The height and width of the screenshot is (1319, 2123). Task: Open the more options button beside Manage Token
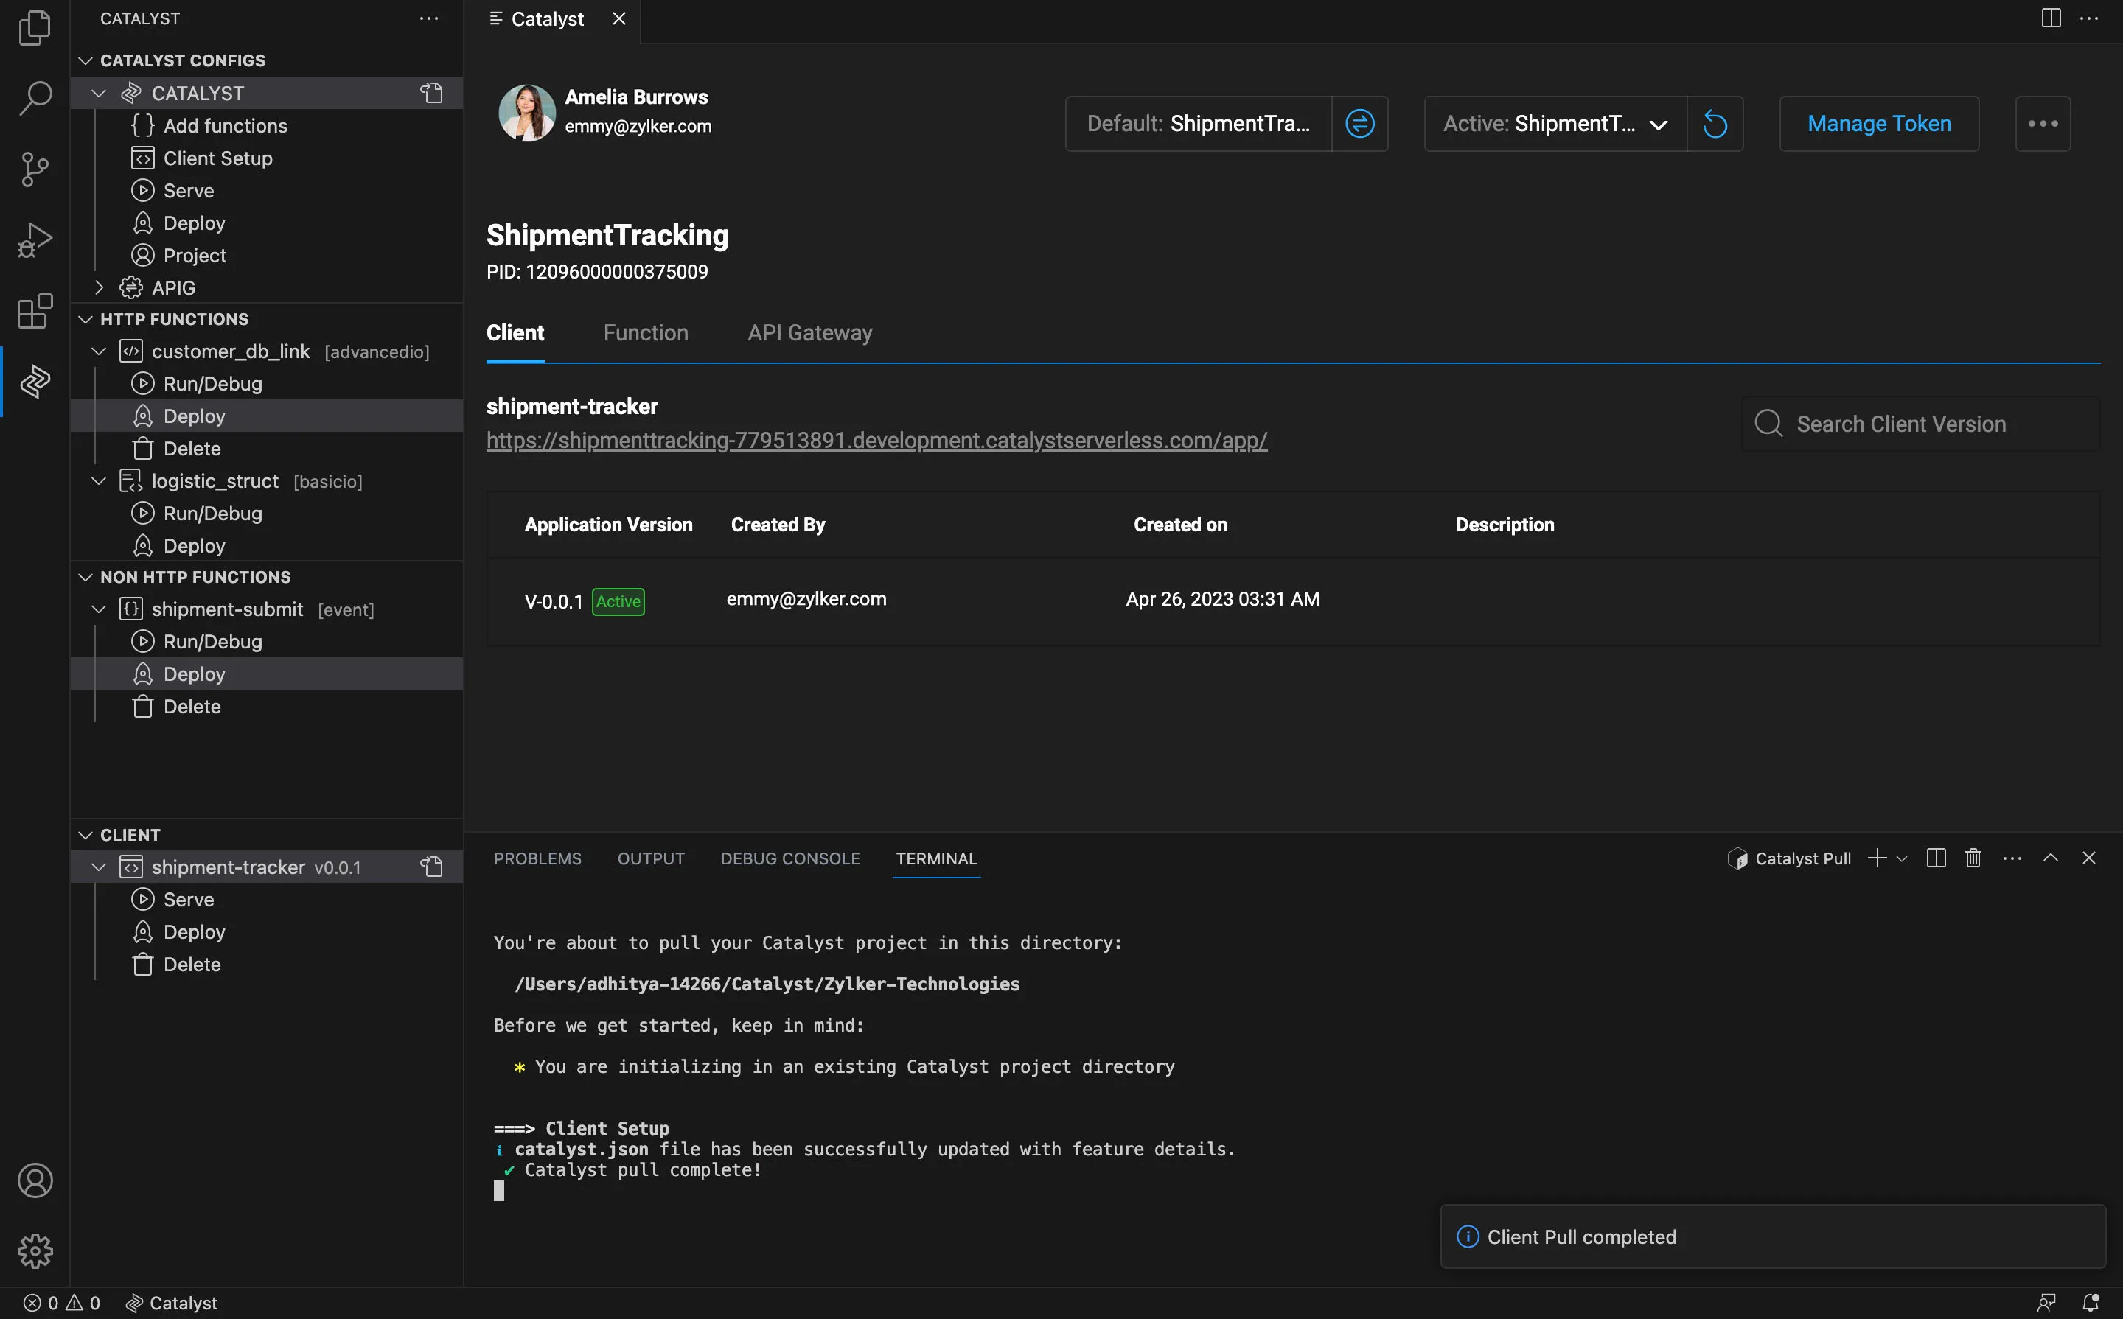(x=2043, y=124)
